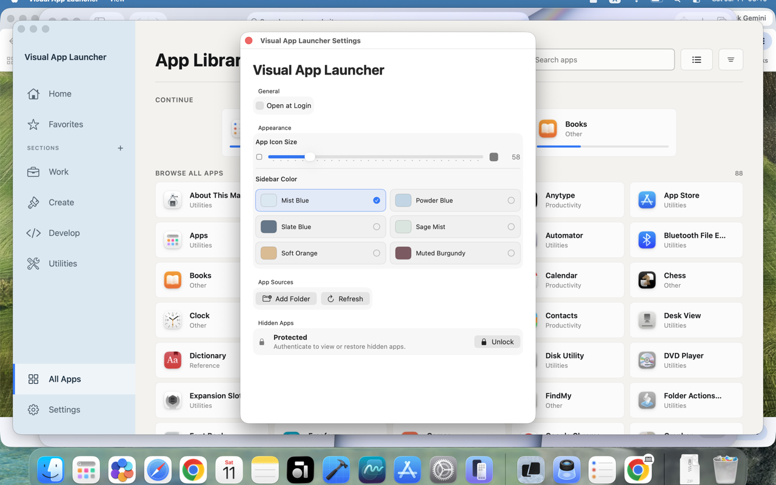Click Add Folder button
Viewport: 776px width, 485px height.
click(286, 299)
